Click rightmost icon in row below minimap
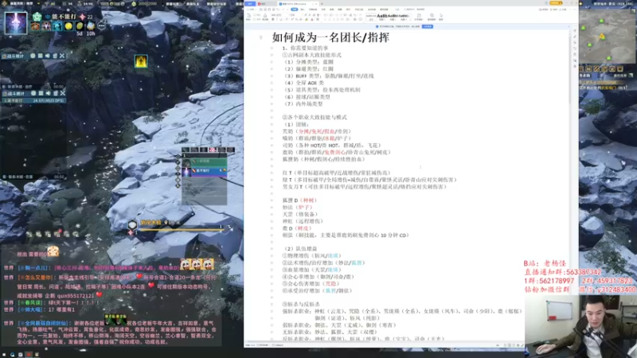637x358 pixels. tap(620, 68)
